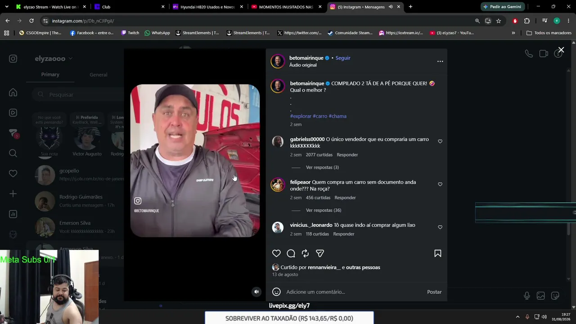Reply to felipeaor's comment
The width and height of the screenshot is (576, 324).
click(x=345, y=198)
